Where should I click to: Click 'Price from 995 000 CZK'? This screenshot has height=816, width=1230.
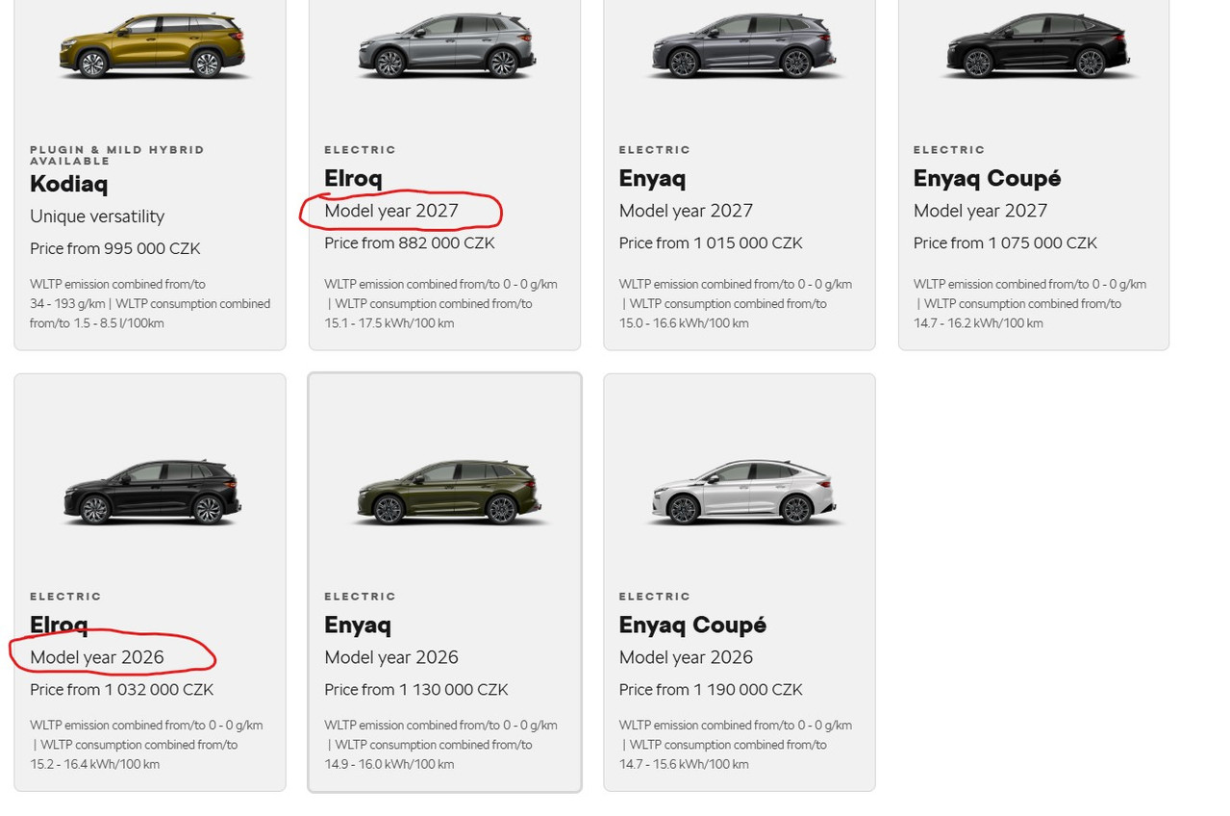tap(115, 248)
